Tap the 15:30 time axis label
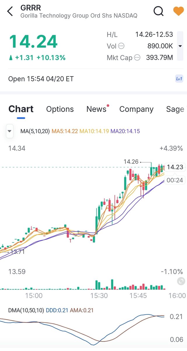The width and height of the screenshot is (187, 351). [99, 296]
